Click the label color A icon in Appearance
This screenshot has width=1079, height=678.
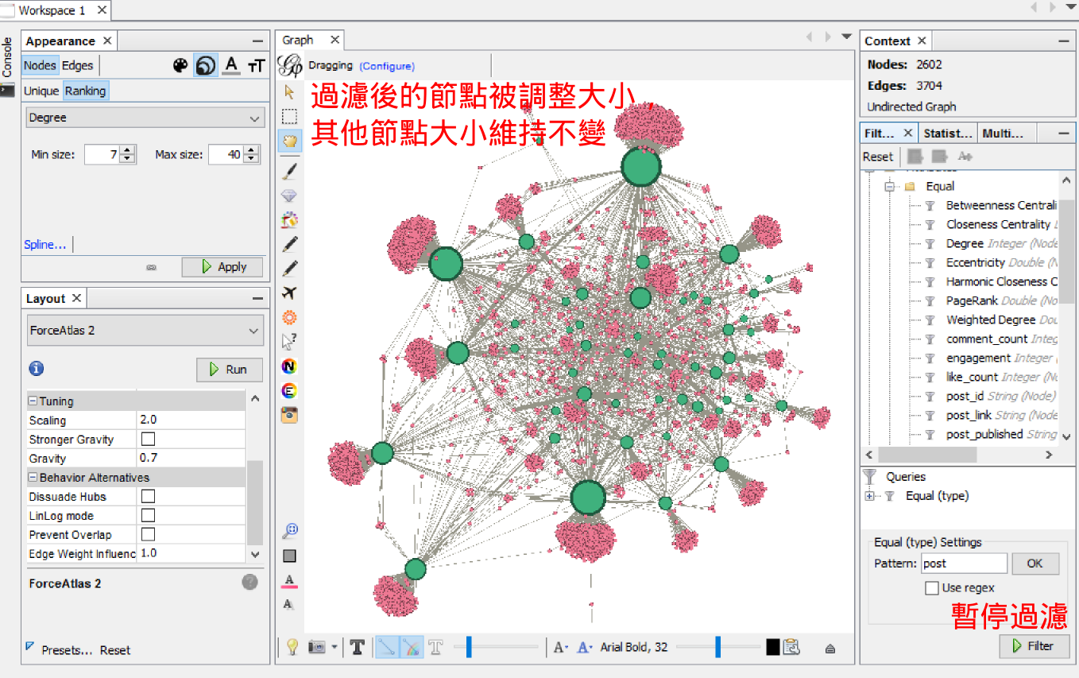[x=230, y=66]
